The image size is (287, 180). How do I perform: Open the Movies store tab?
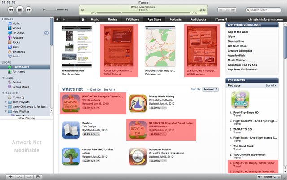coord(112,19)
